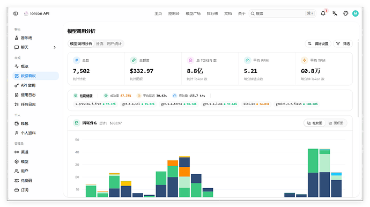Click the 成功率 87.78% stat
The width and height of the screenshot is (370, 207).
pyautogui.click(x=117, y=96)
